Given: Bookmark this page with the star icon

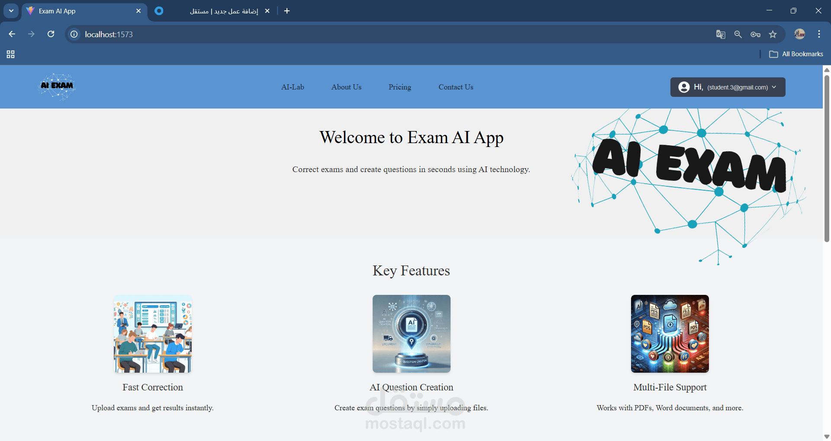Looking at the screenshot, I should 773,34.
